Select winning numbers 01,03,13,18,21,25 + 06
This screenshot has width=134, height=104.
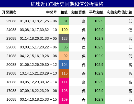point(38,21)
